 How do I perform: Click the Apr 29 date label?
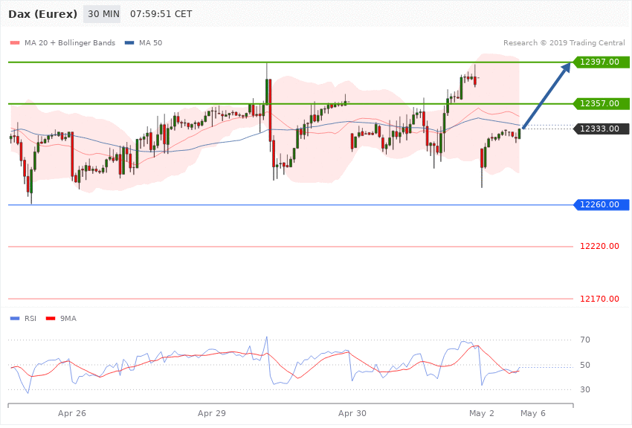tap(212, 413)
